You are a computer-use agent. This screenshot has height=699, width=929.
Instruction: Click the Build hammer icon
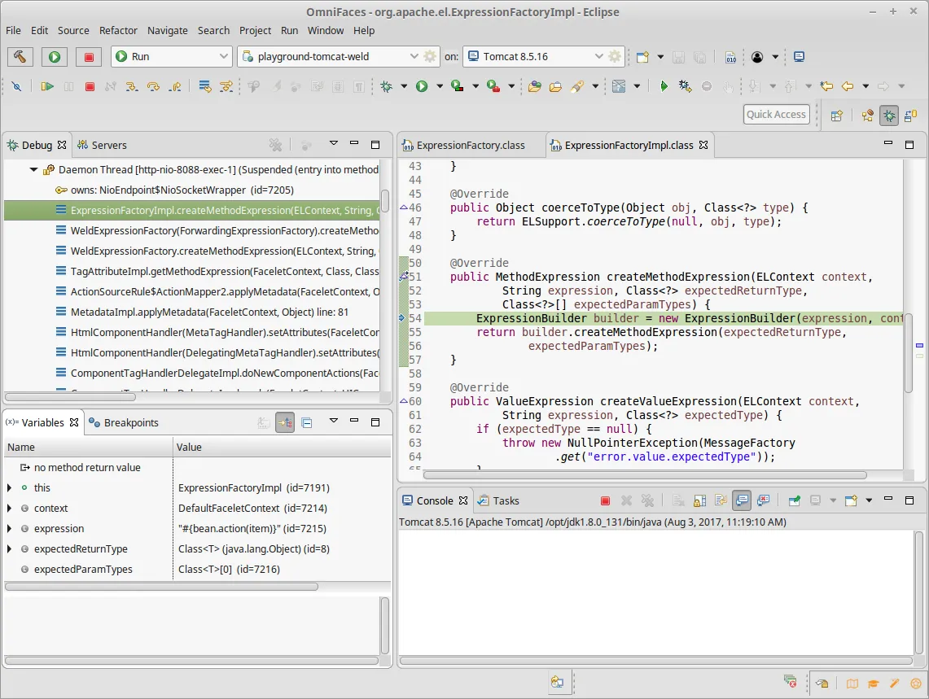20,56
